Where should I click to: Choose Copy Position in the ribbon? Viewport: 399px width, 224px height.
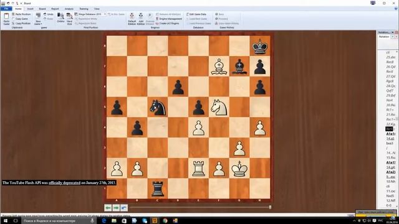(21, 24)
